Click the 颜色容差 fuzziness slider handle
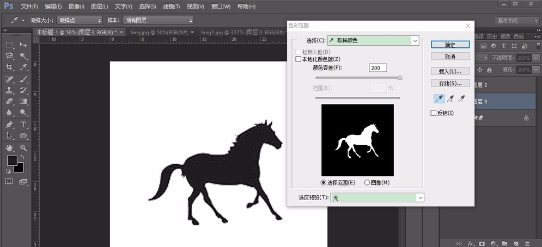The width and height of the screenshot is (542, 247). [400, 78]
